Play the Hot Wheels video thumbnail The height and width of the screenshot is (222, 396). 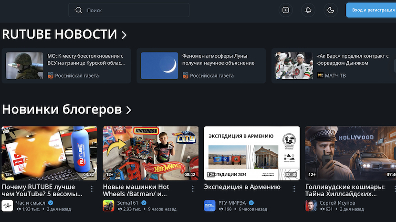pyautogui.click(x=150, y=153)
